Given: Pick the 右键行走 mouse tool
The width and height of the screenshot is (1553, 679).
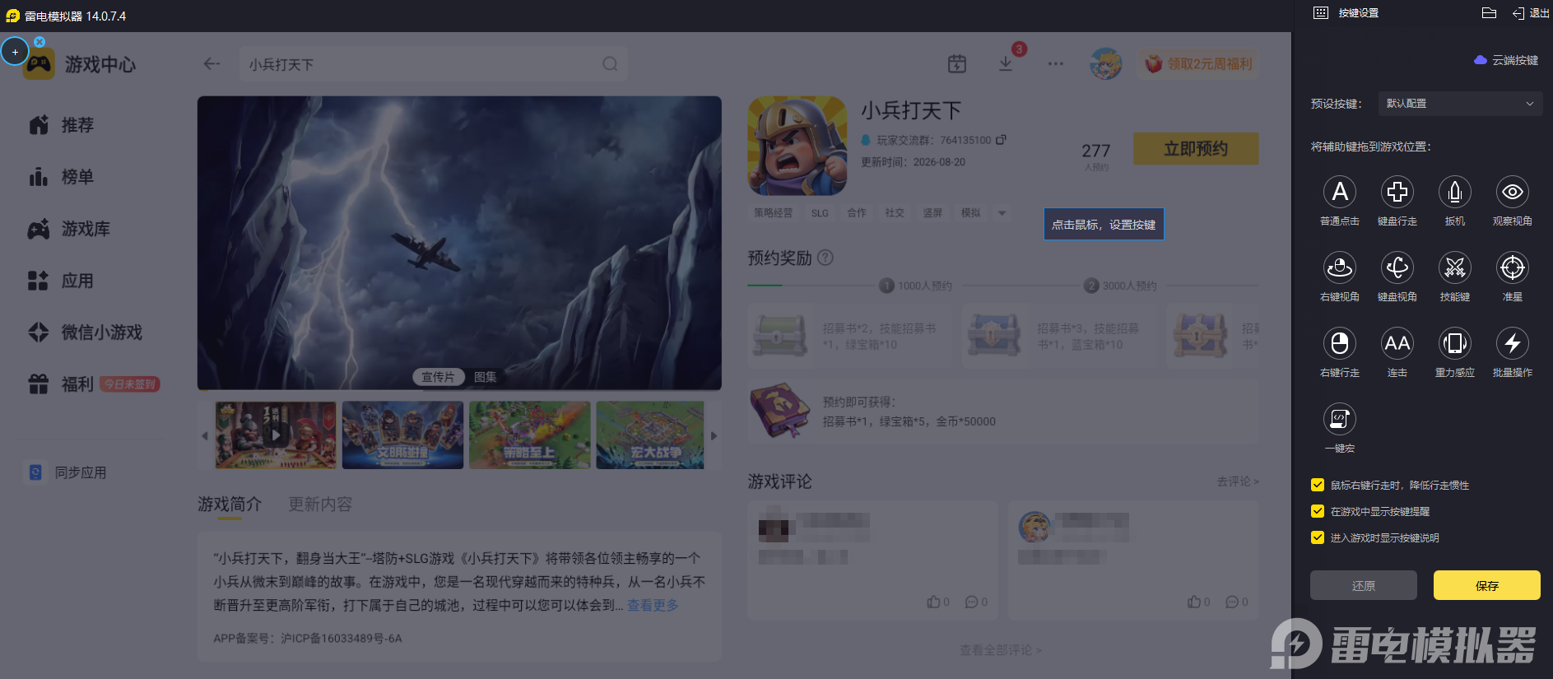Looking at the screenshot, I should (x=1340, y=343).
